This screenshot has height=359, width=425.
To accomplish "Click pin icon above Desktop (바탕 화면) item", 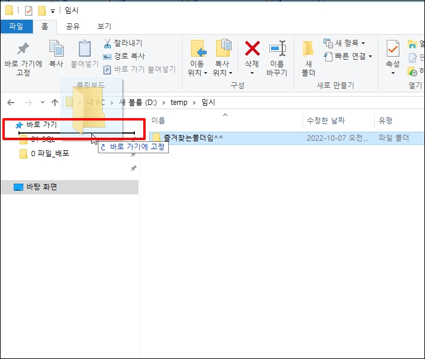I will (133, 168).
